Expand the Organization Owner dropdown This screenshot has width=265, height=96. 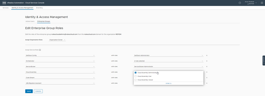pyautogui.click(x=57, y=40)
